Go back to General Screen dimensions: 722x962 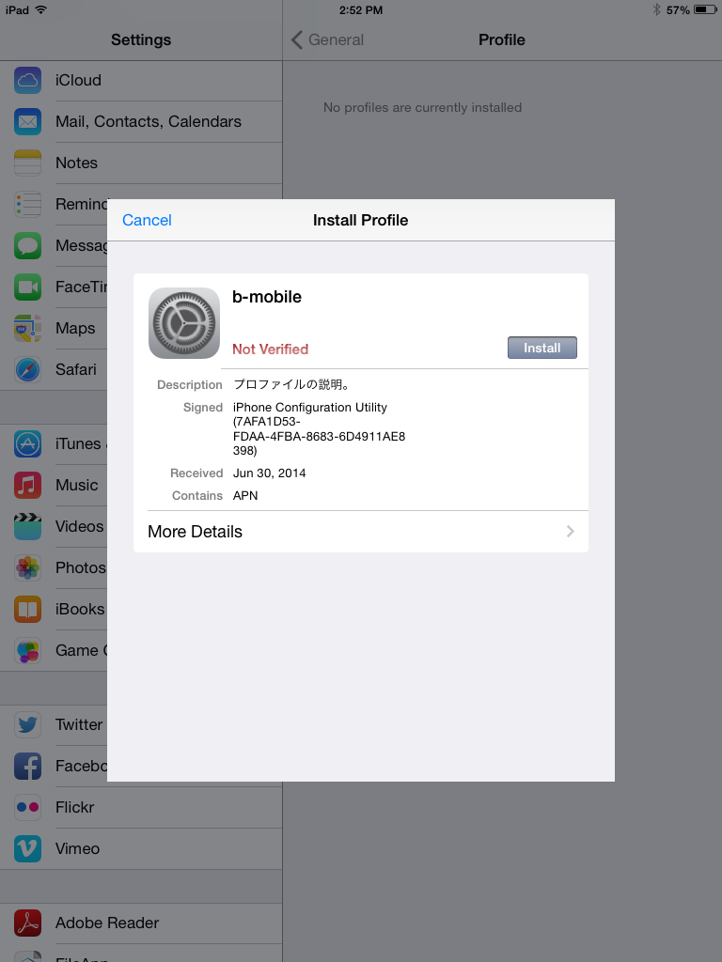tap(327, 39)
